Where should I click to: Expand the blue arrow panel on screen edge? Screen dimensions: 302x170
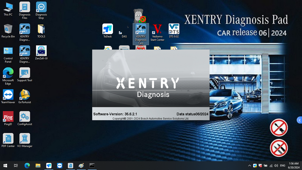pyautogui.click(x=300, y=120)
